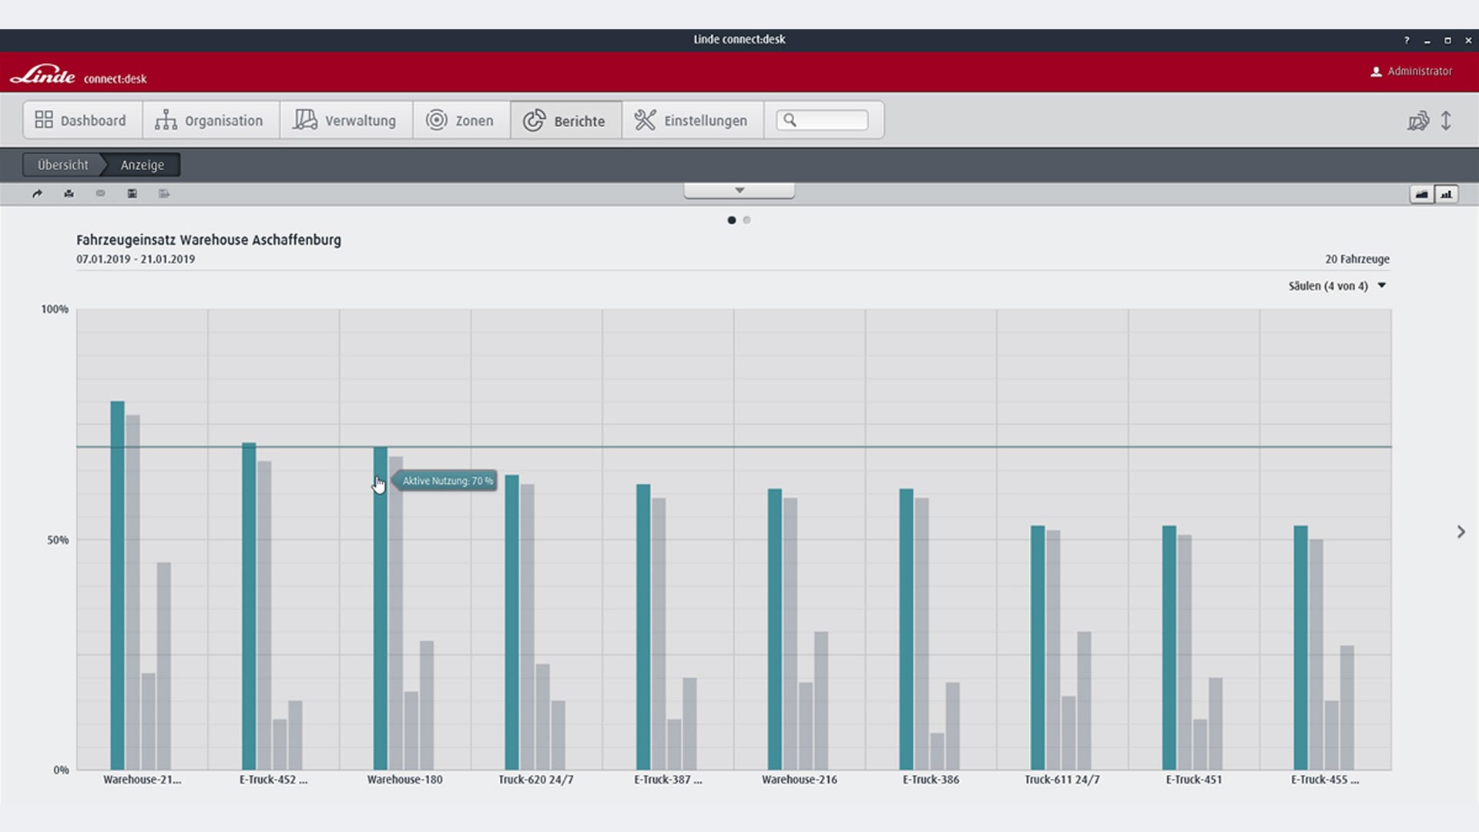Select the second page indicator dot
Image resolution: width=1479 pixels, height=832 pixels.
click(x=746, y=220)
